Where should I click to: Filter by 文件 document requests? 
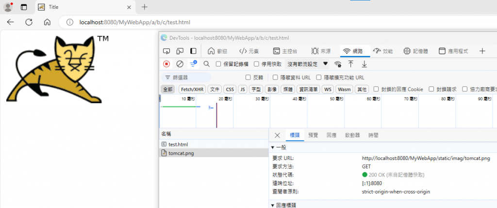tap(215, 89)
